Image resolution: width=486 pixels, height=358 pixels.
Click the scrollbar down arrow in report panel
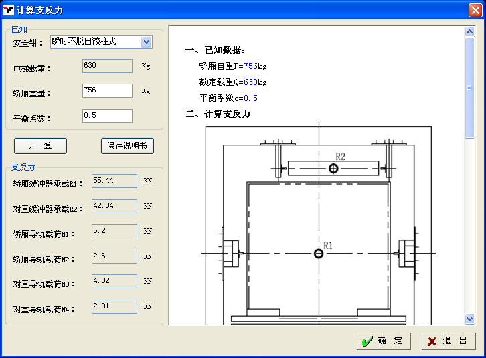tap(469, 319)
